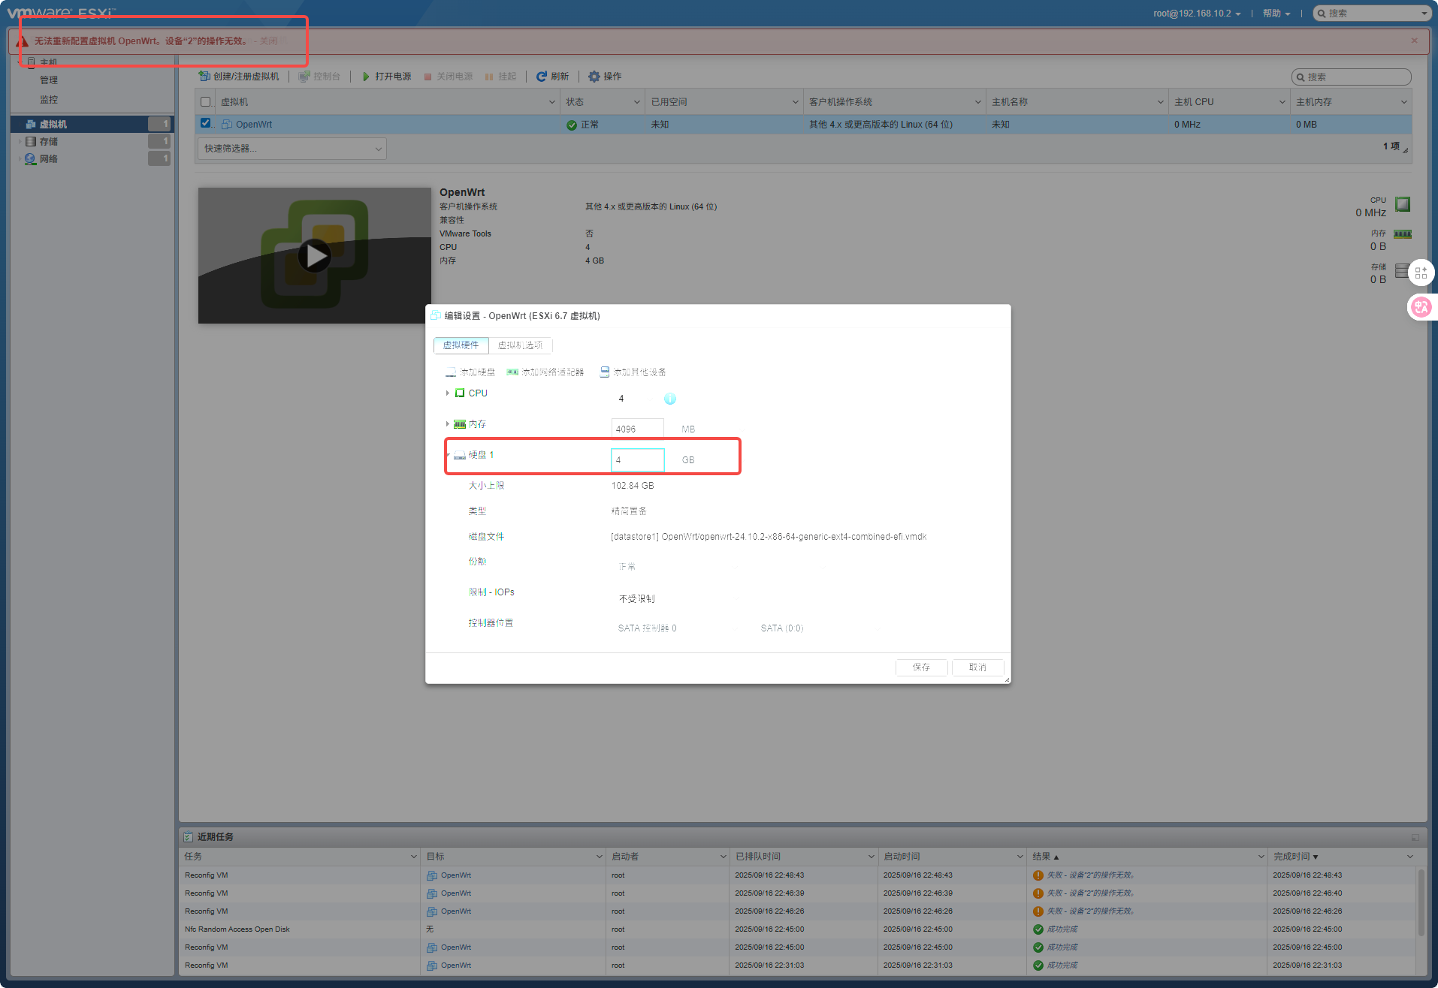
Task: Click the Nfc Random Access Open Disk task
Action: pos(237,929)
